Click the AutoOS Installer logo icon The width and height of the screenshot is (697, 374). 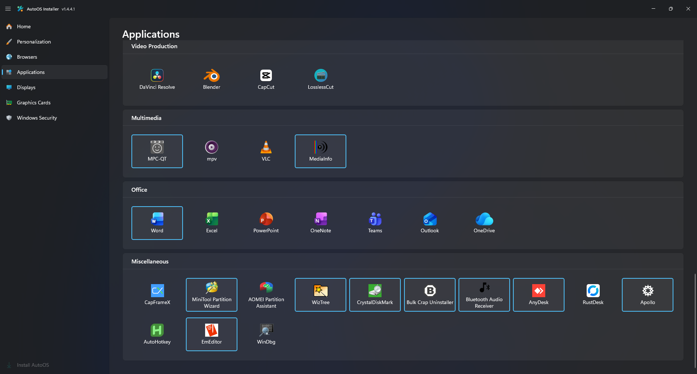(20, 9)
